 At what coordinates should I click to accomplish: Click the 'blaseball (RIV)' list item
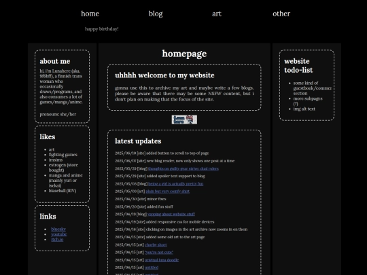coord(63,191)
